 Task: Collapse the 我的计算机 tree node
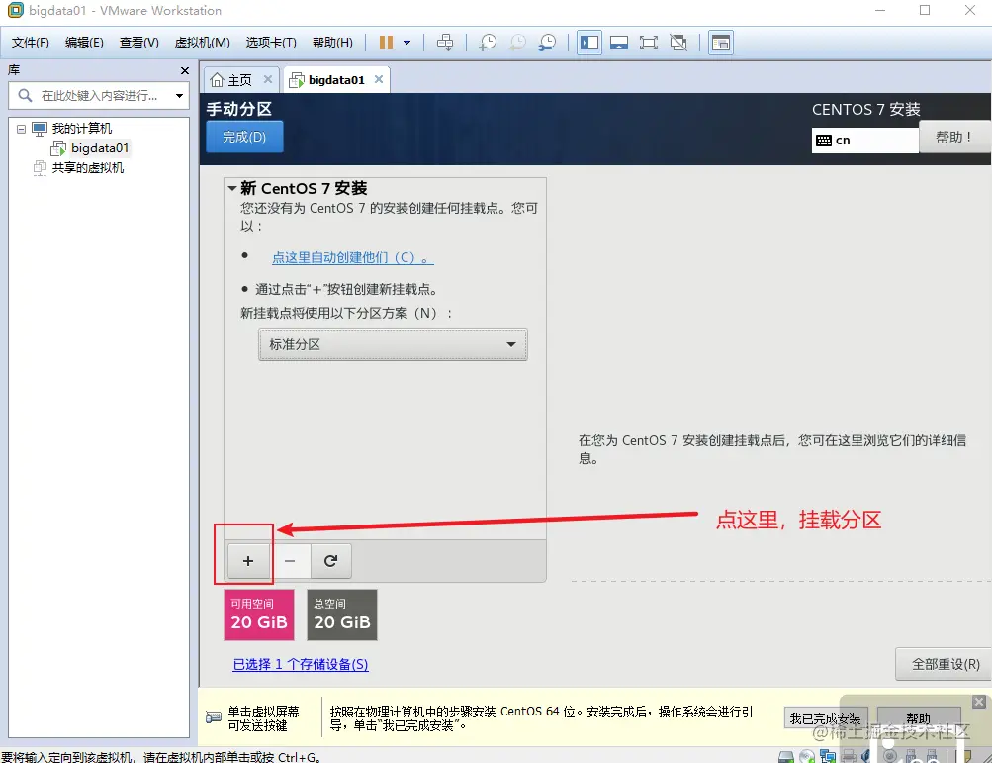pyautogui.click(x=21, y=129)
